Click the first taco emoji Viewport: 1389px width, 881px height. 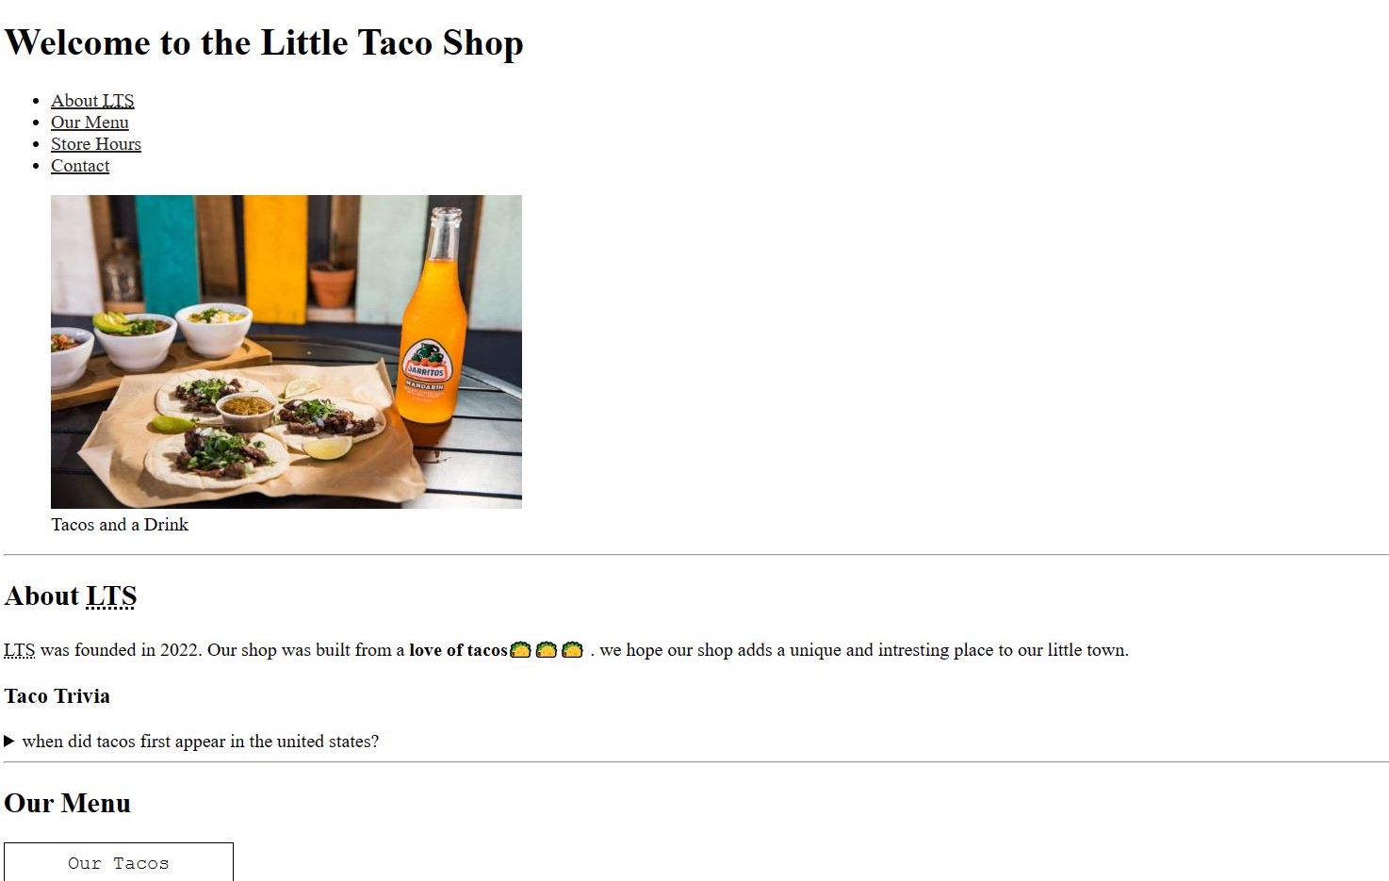point(520,650)
